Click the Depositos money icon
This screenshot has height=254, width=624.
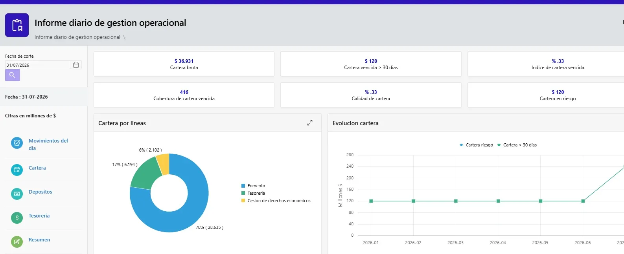[x=17, y=194]
